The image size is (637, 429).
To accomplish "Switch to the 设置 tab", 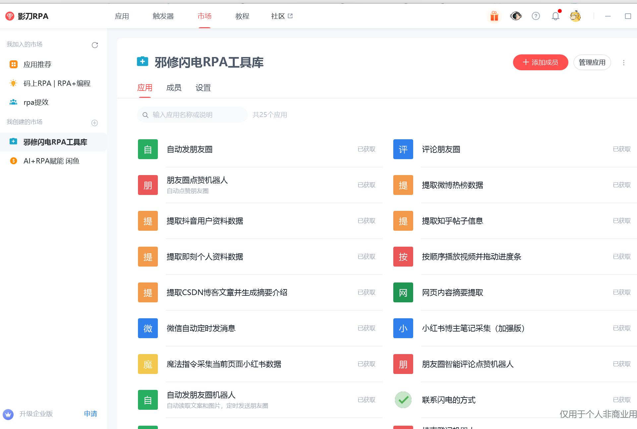I will [203, 88].
